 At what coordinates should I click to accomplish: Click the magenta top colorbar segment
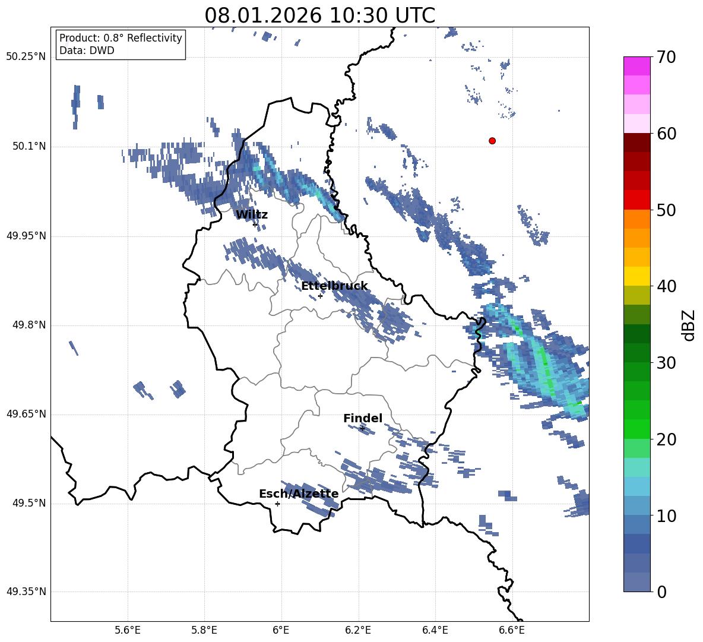coord(636,66)
